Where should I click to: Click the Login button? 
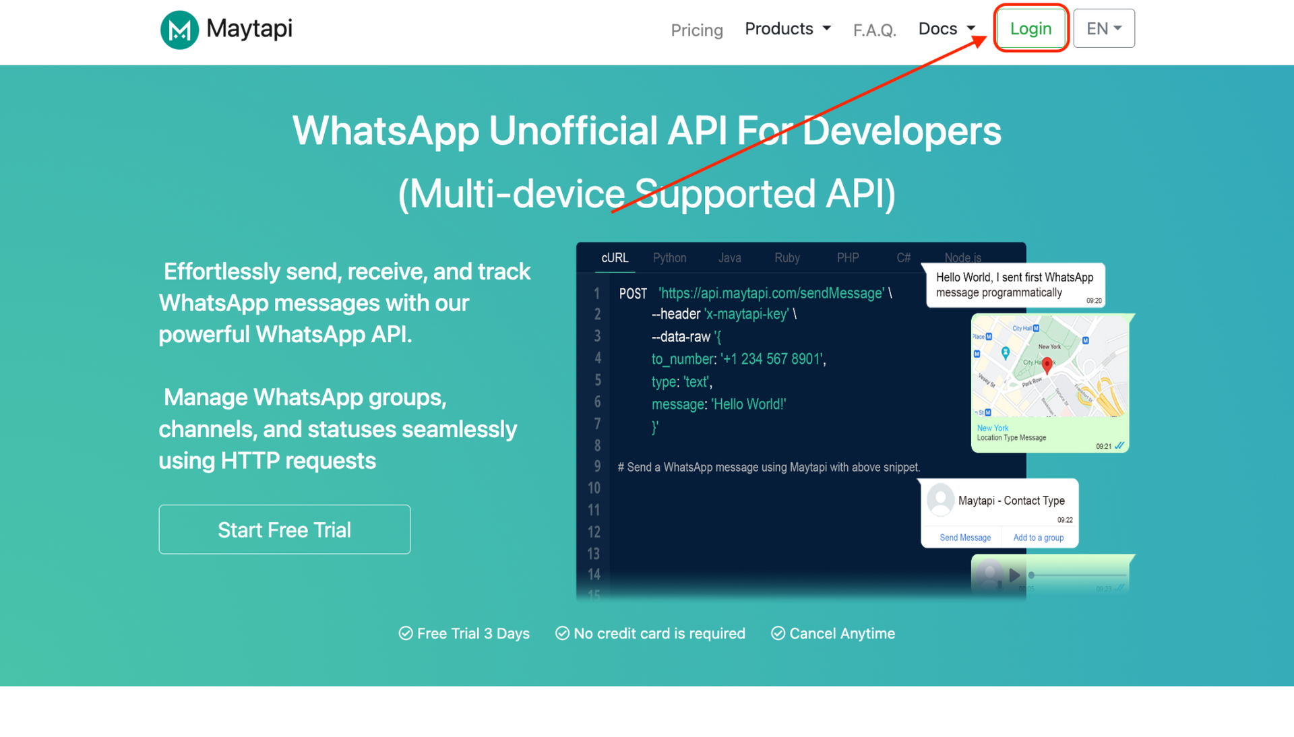pyautogui.click(x=1030, y=28)
